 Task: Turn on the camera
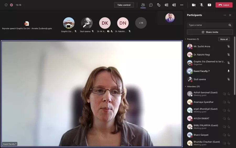click(194, 5)
